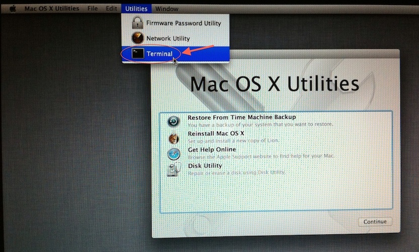Click the padlock Firmware Password icon
Viewport: 419px width, 252px height.
point(137,23)
